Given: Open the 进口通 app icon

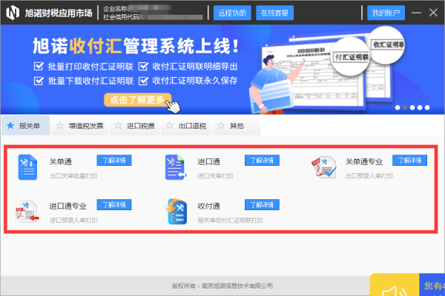Looking at the screenshot, I should pyautogui.click(x=175, y=167).
